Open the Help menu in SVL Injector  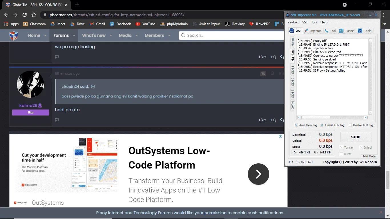point(324,22)
